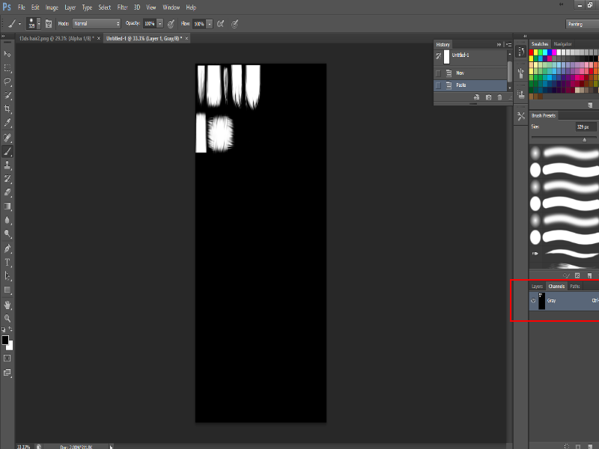The image size is (599, 449).
Task: Open the Flow slider dropdown arrow
Action: [x=210, y=24]
